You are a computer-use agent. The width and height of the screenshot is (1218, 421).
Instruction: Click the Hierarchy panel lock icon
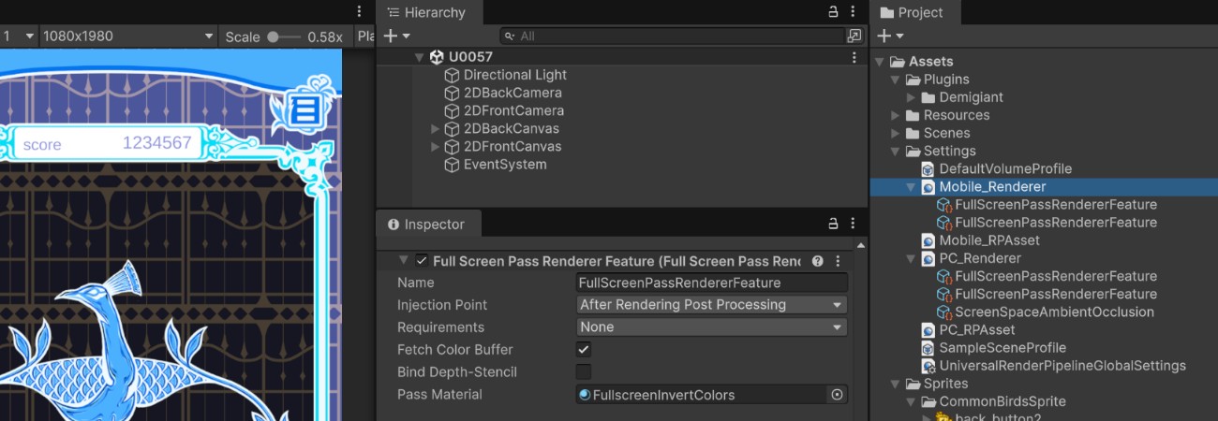click(x=833, y=12)
